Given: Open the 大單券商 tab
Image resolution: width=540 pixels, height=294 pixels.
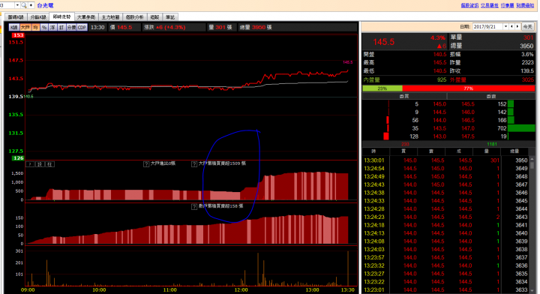Looking at the screenshot, I should click(x=86, y=16).
